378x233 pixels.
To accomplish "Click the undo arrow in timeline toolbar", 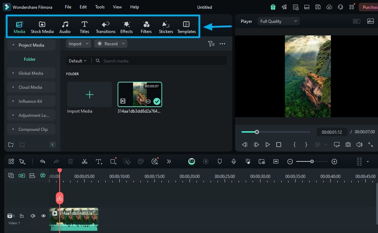I will point(42,161).
